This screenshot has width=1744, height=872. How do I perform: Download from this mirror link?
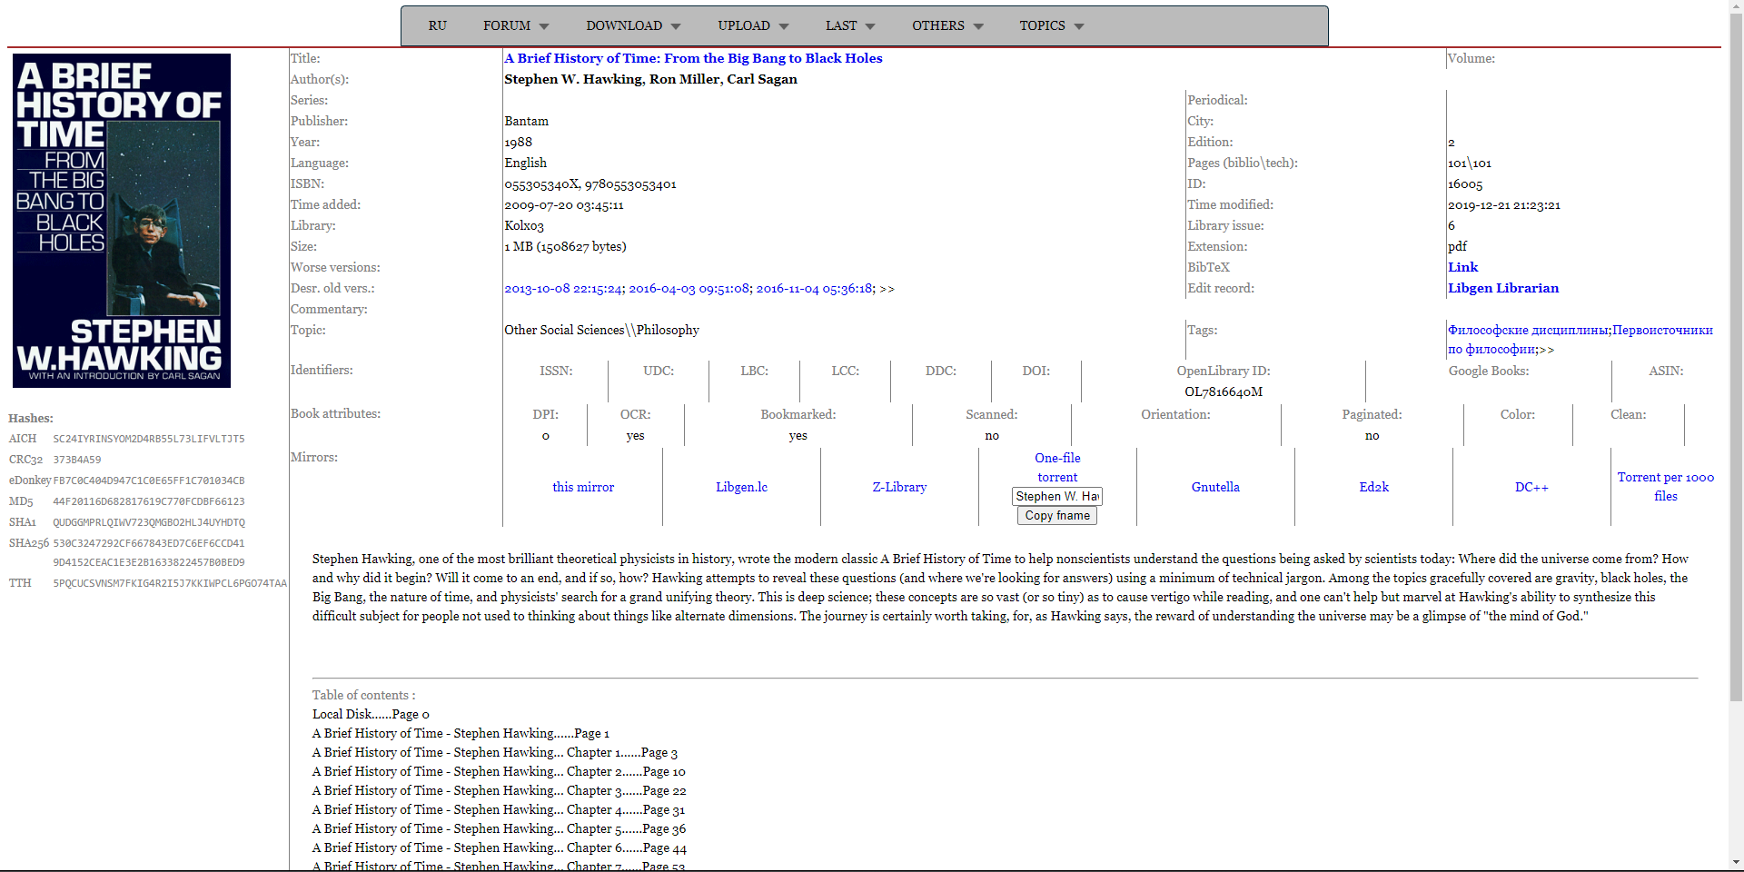click(583, 487)
